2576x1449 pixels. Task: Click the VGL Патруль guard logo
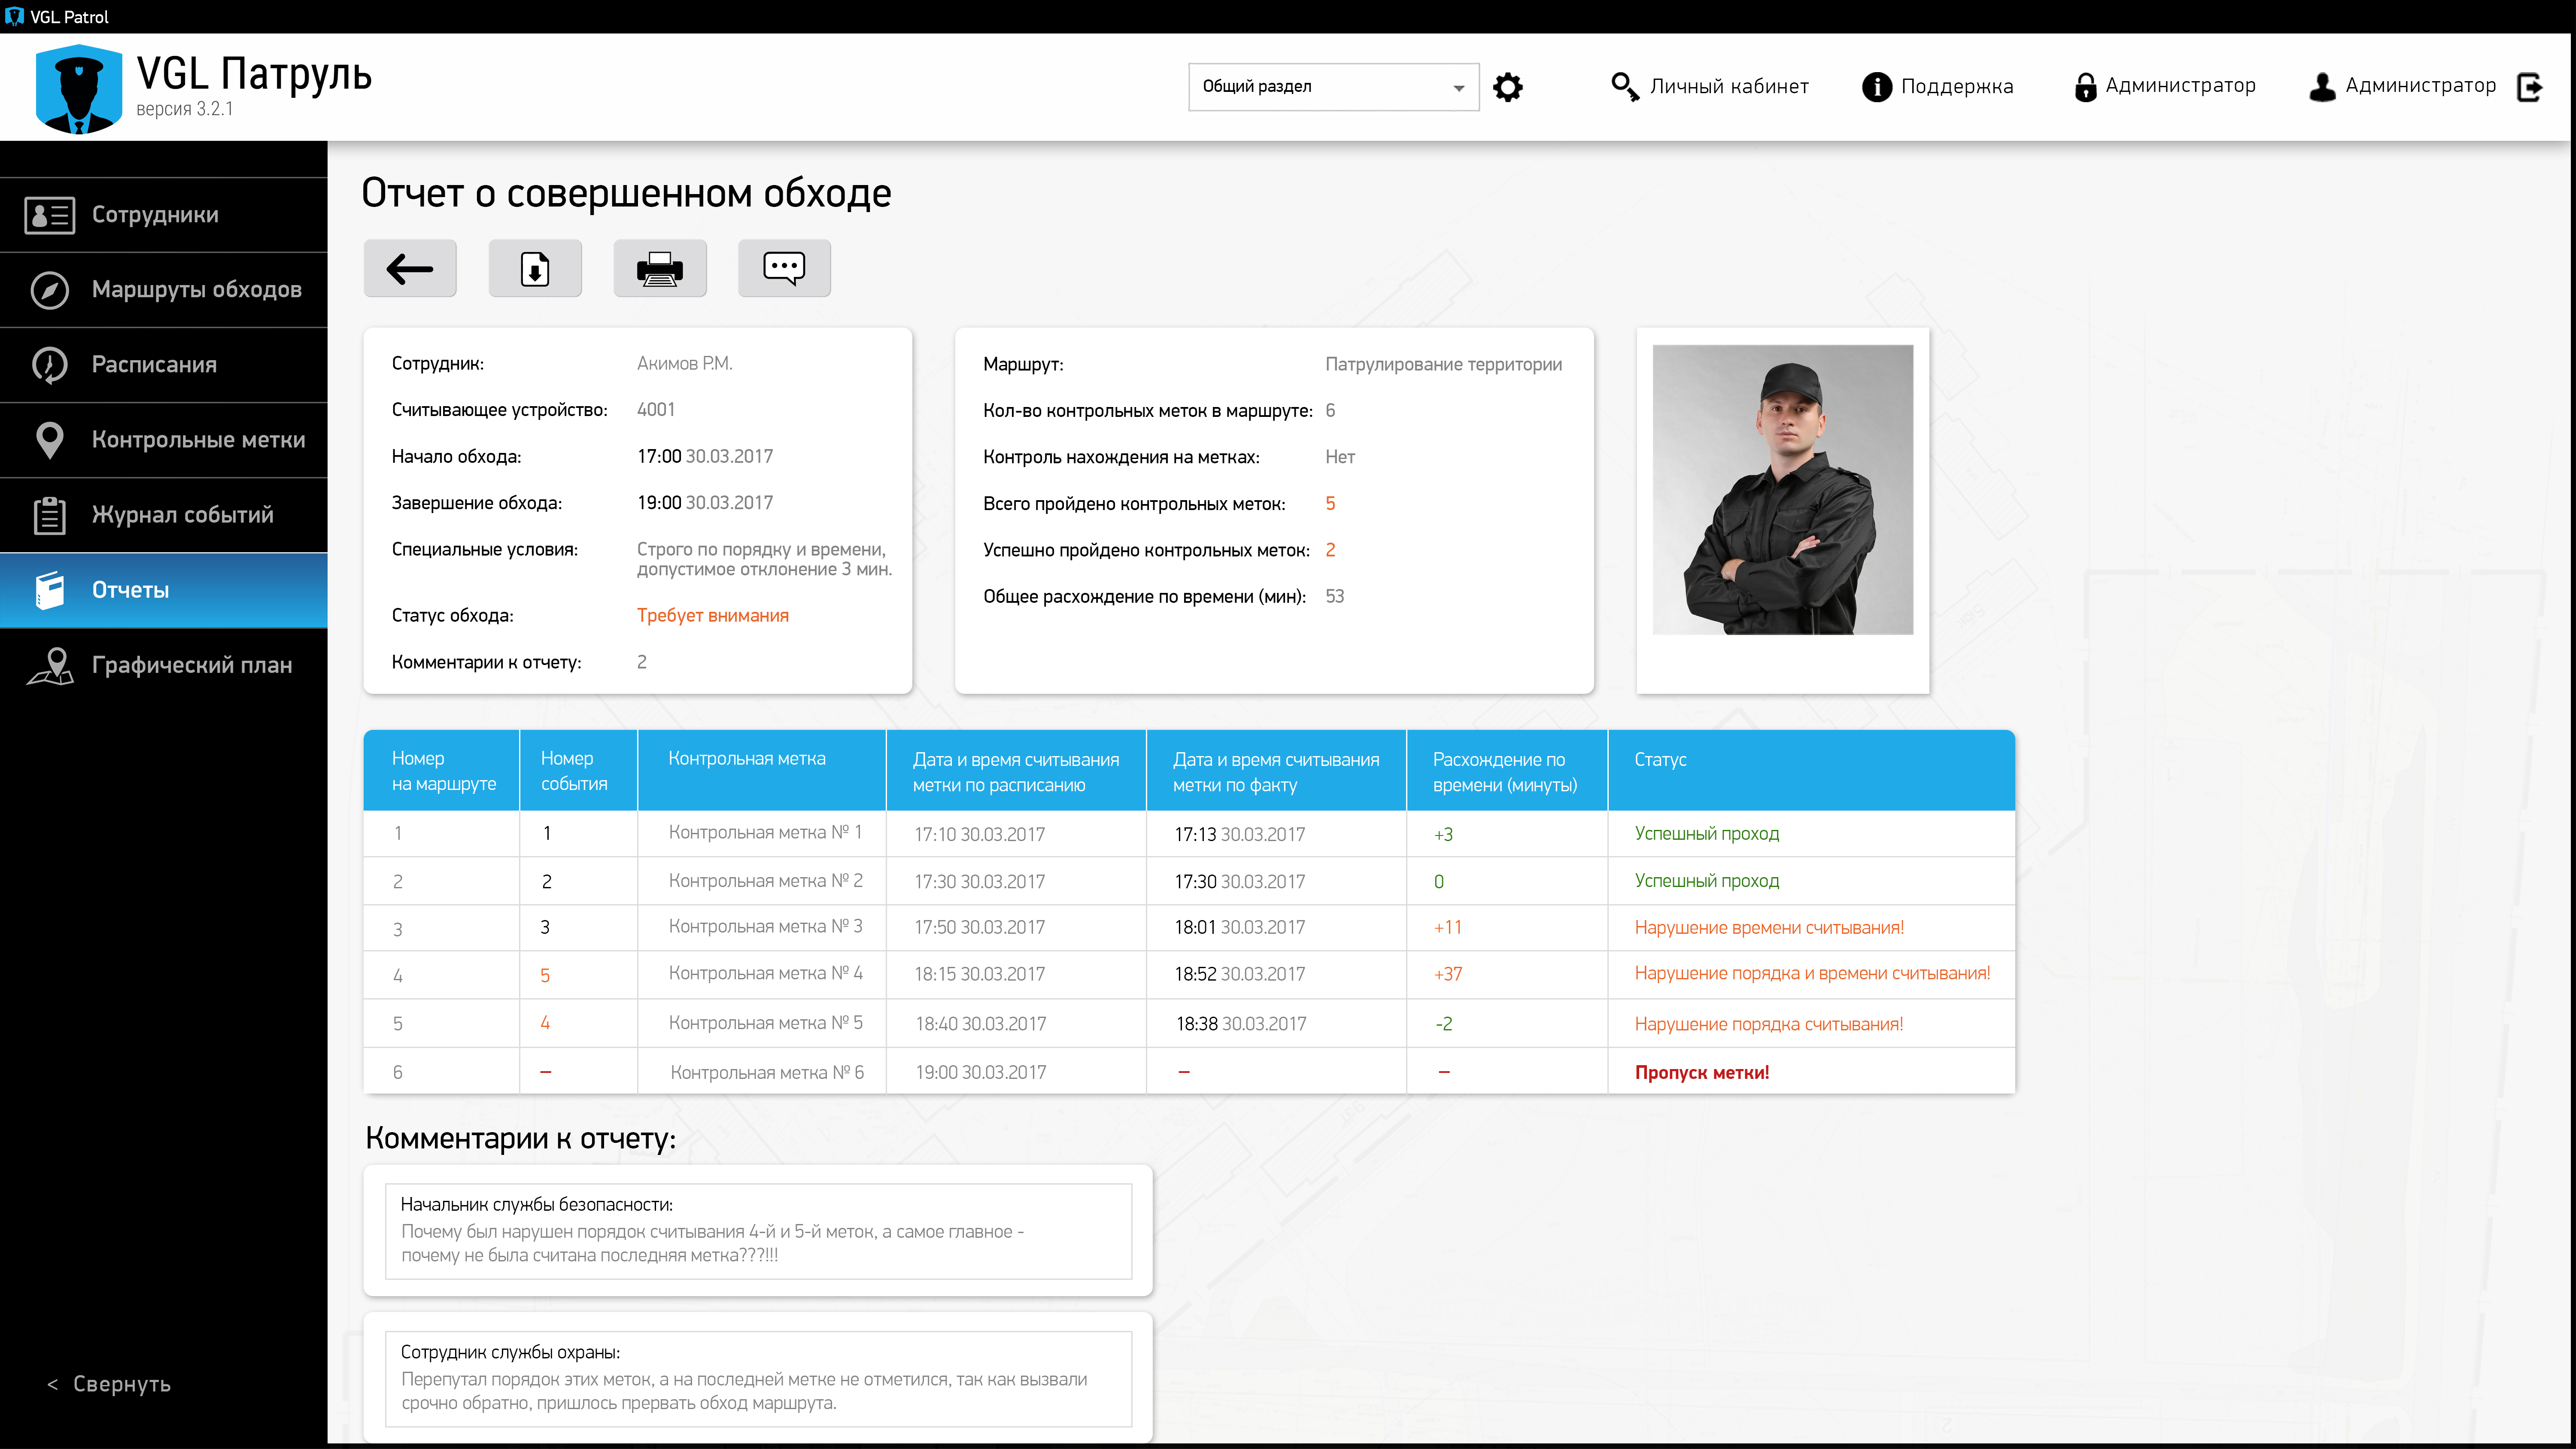point(79,89)
